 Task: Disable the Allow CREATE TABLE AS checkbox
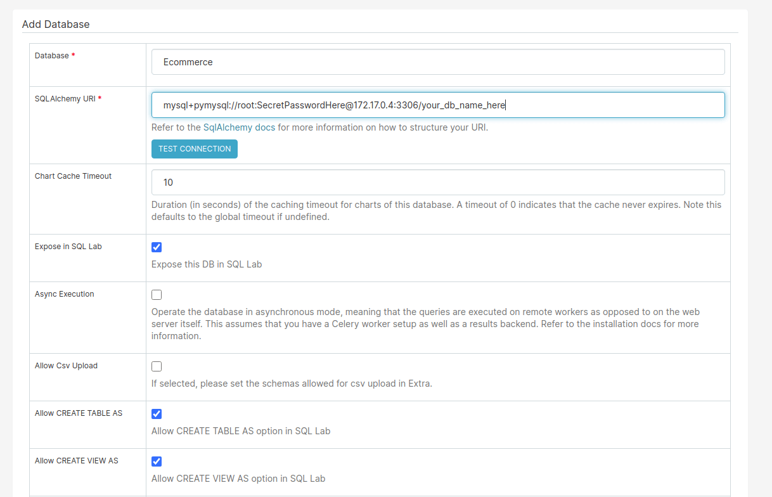click(x=157, y=414)
